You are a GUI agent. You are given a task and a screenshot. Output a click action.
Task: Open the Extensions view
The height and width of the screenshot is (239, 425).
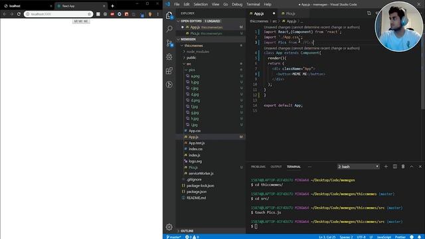click(169, 71)
